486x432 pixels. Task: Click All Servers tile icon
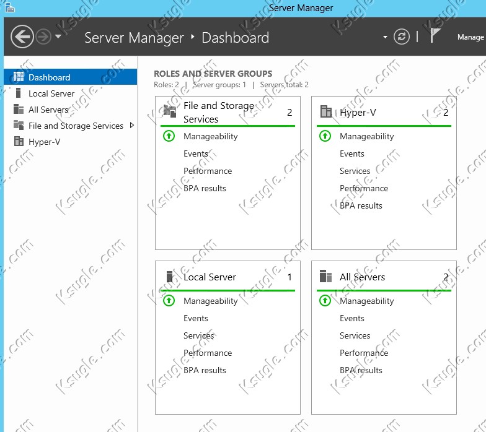click(x=325, y=276)
